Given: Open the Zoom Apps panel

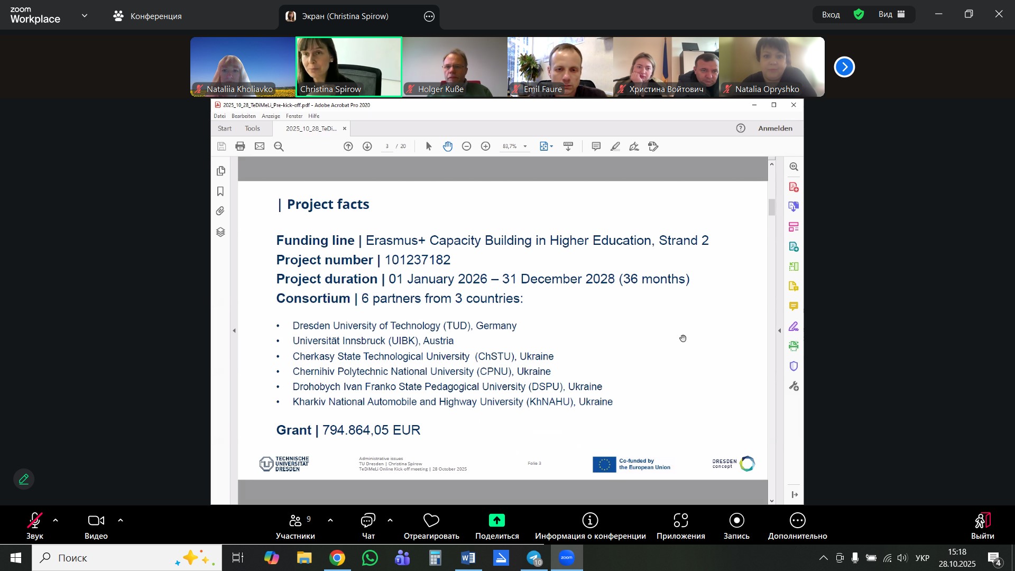Looking at the screenshot, I should (680, 526).
